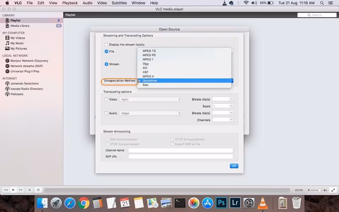Click the VLC cone icon in the menu bar
The height and width of the screenshot is (212, 339).
[224, 3]
